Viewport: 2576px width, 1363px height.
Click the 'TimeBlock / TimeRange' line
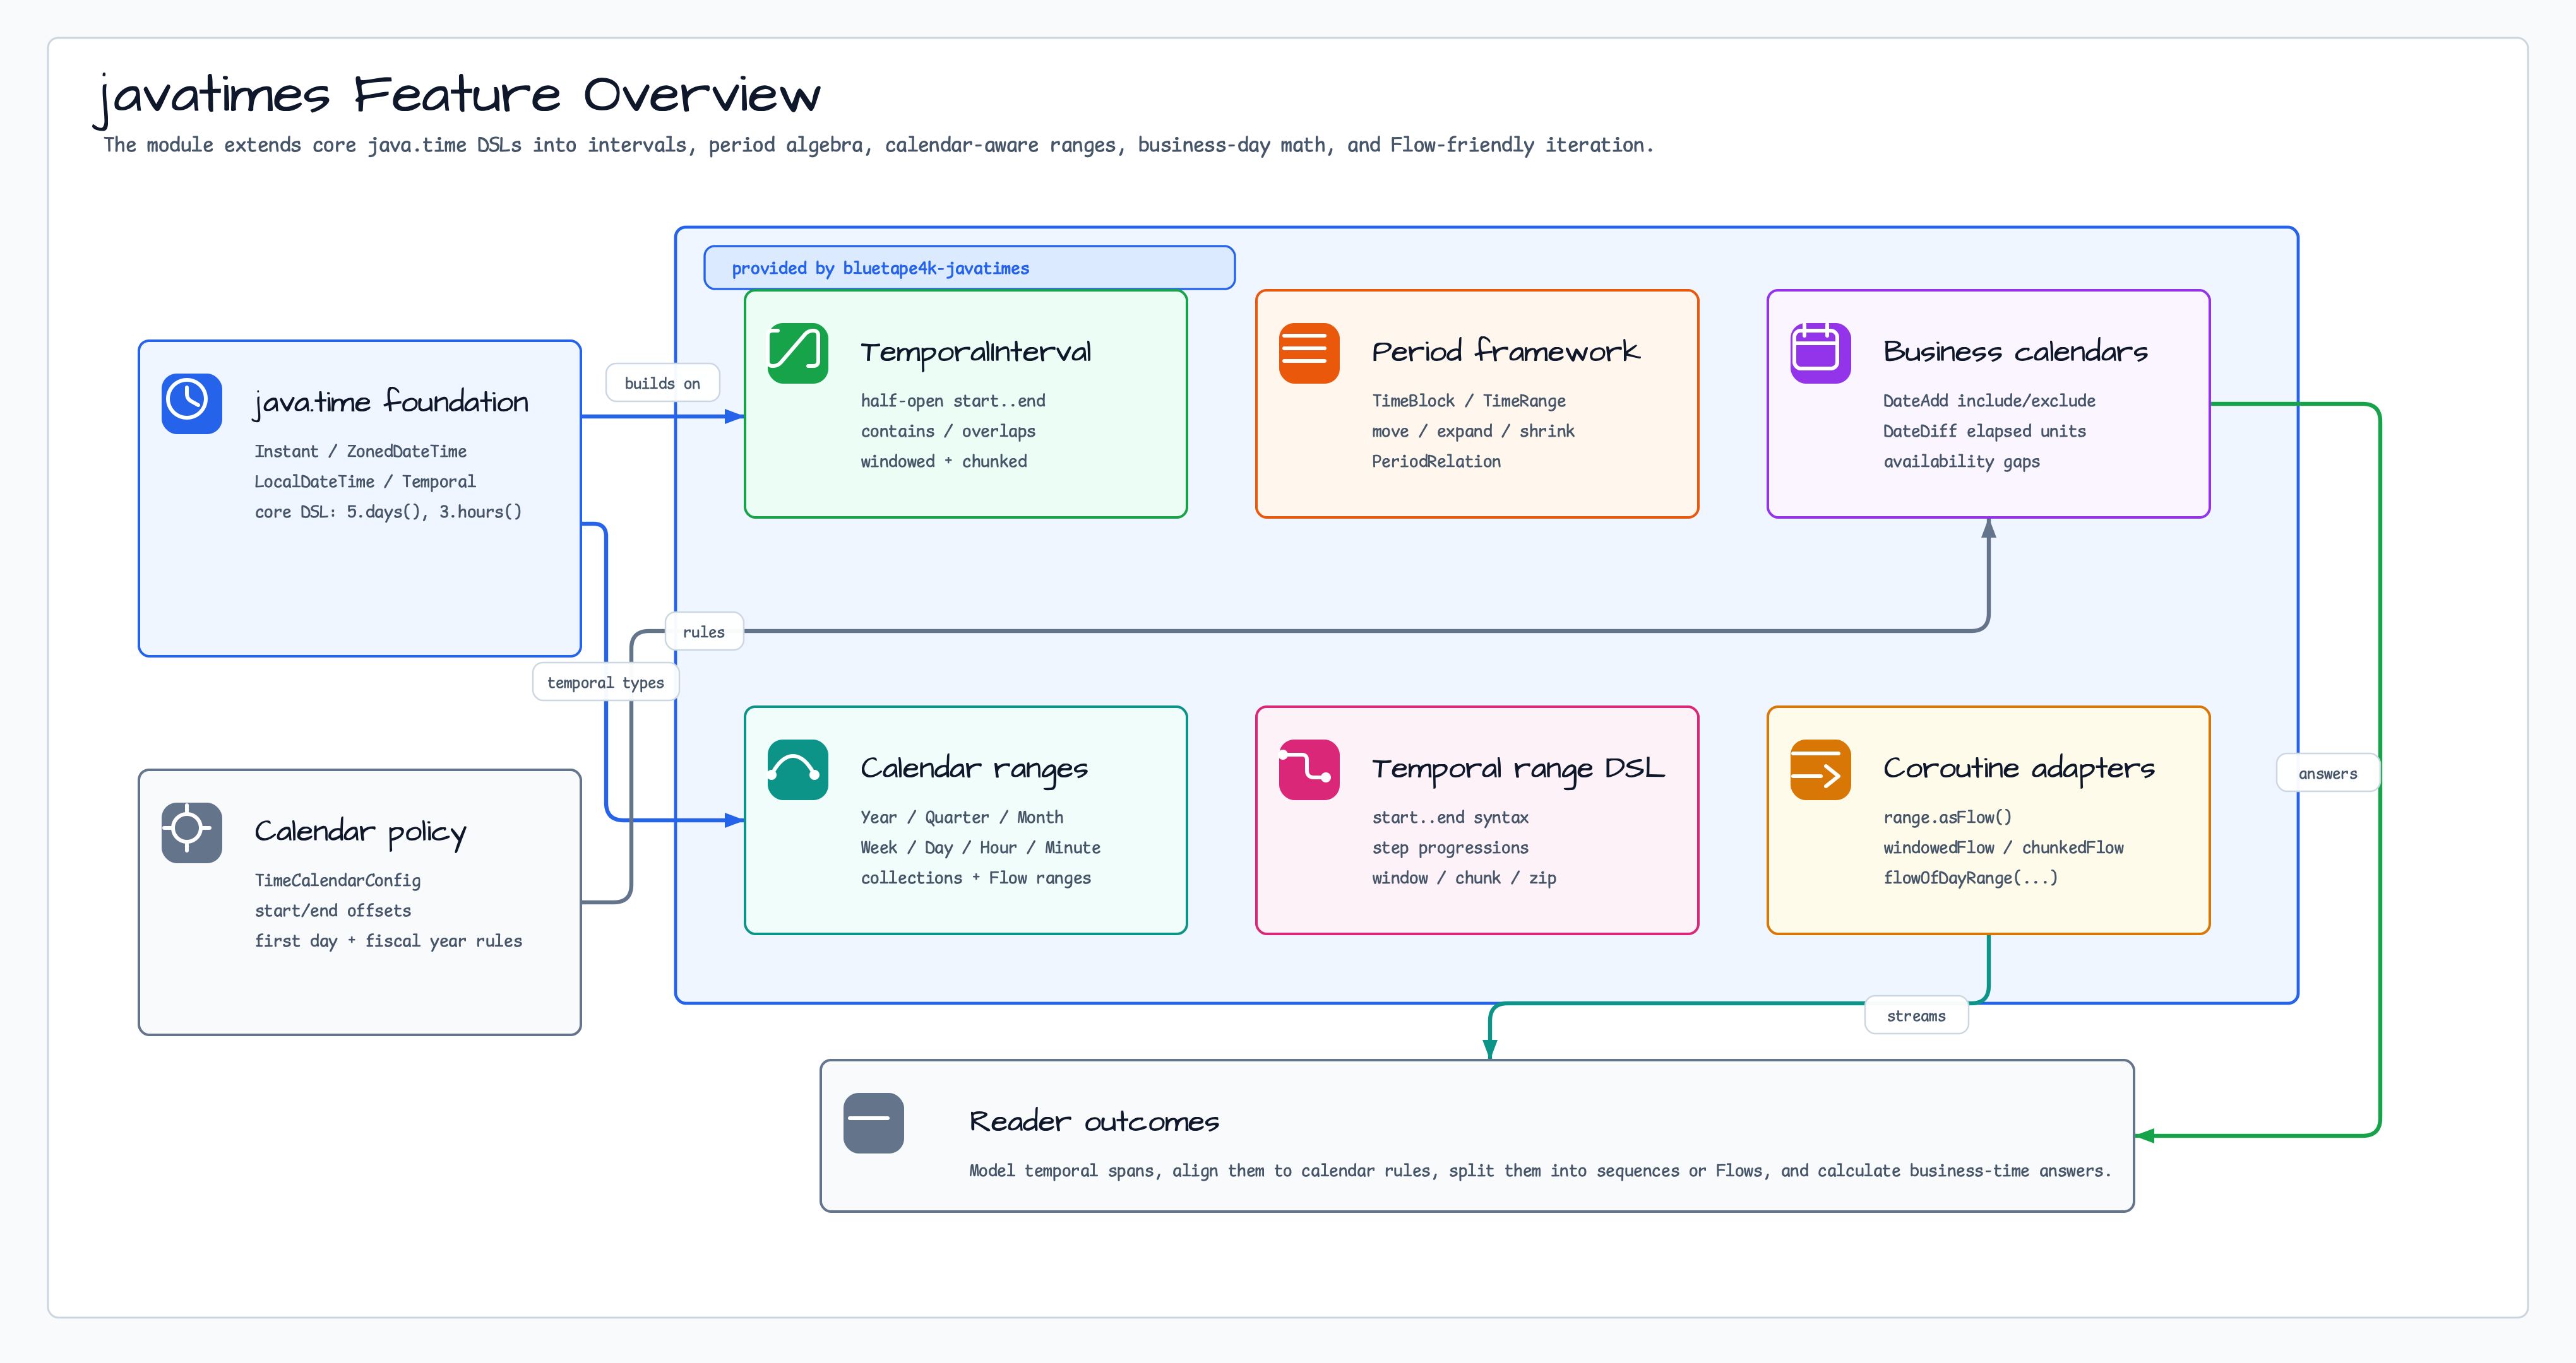pos(1468,401)
